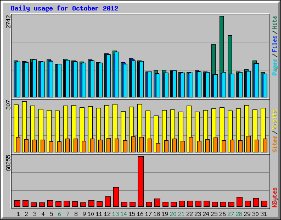Click green weekend day label "7"
281x220 pixels.
coord(68,214)
